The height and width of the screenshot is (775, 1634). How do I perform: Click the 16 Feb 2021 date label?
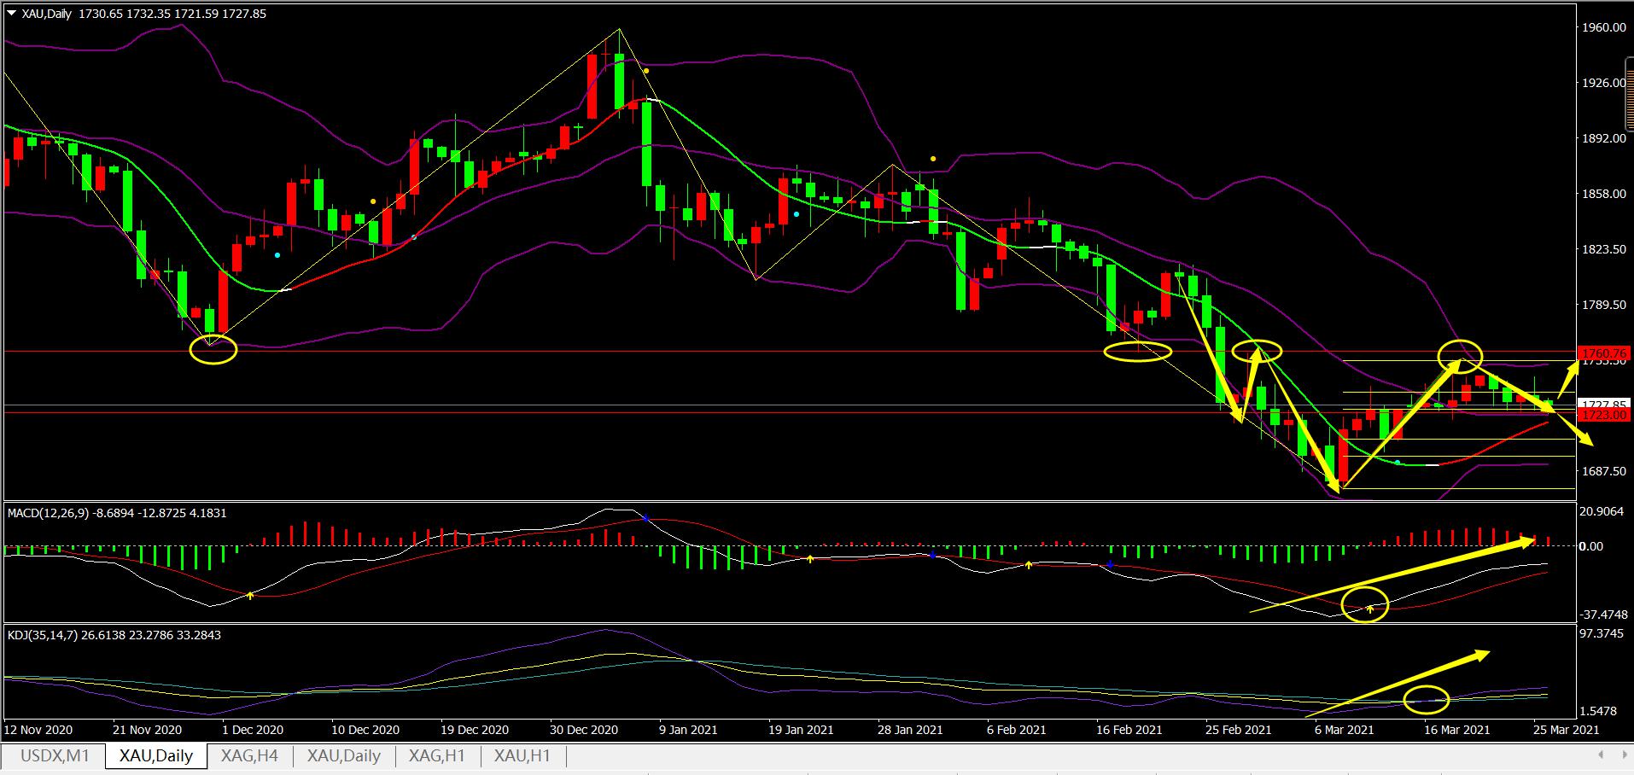click(x=1129, y=731)
